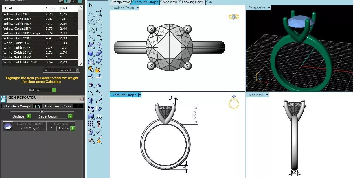
Task: Add a new viewport tab with plus
Action: click(211, 2)
